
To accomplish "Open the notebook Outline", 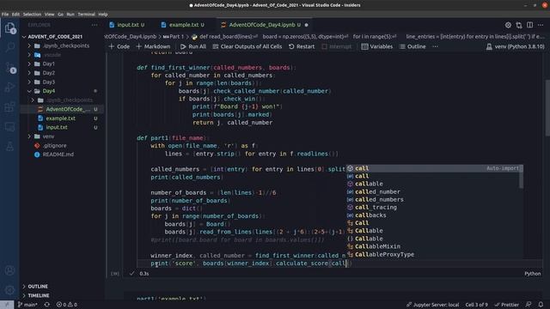I will click(x=412, y=46).
